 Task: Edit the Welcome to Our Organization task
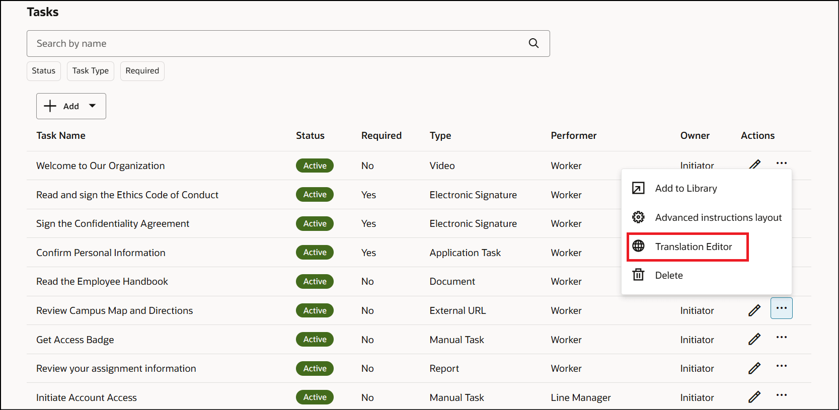(754, 164)
